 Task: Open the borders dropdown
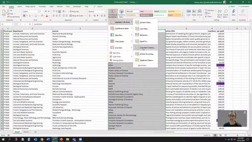tap(38, 16)
